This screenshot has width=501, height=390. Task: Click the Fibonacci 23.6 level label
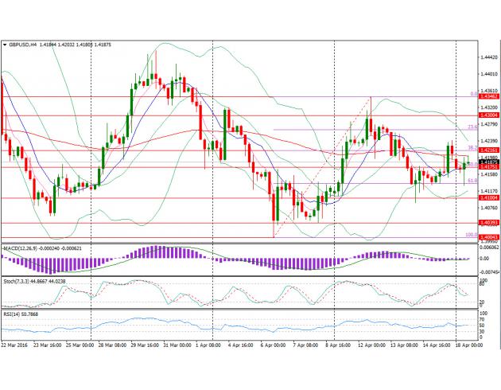click(x=471, y=127)
